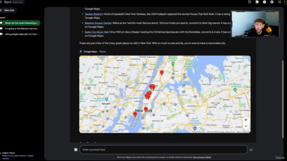The height and width of the screenshot is (161, 287).
Task: Zoom out the map with minus button
Action: pos(246,126)
